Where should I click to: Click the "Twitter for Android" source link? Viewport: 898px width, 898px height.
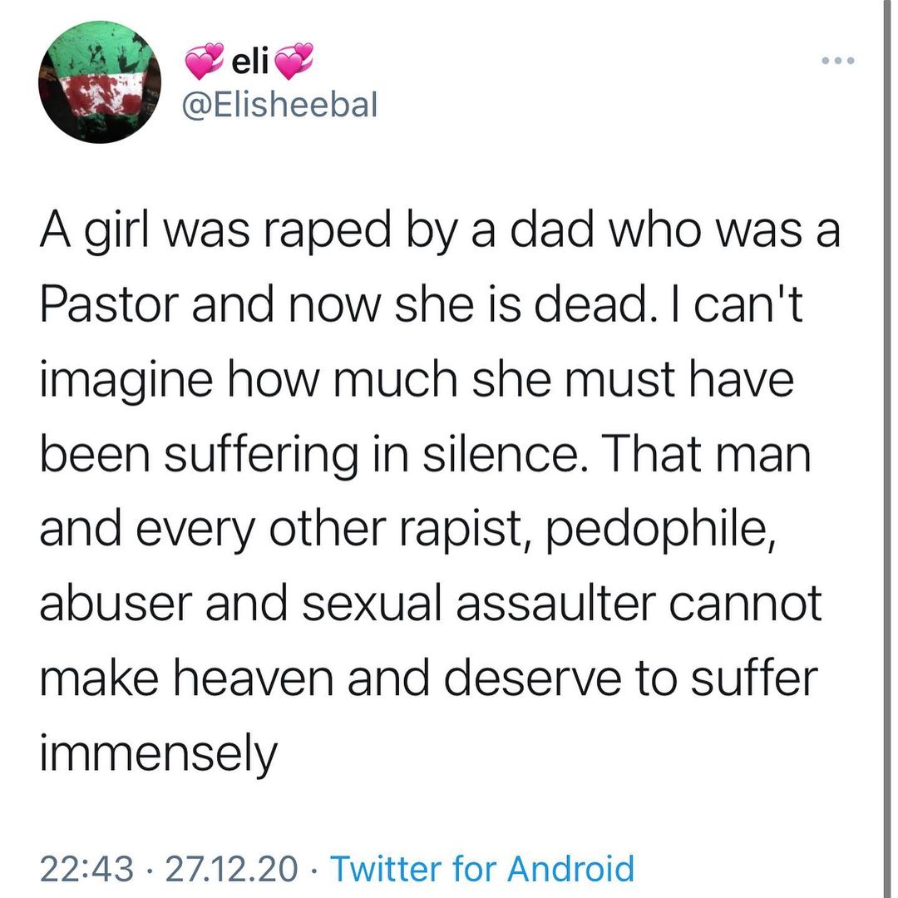[482, 869]
